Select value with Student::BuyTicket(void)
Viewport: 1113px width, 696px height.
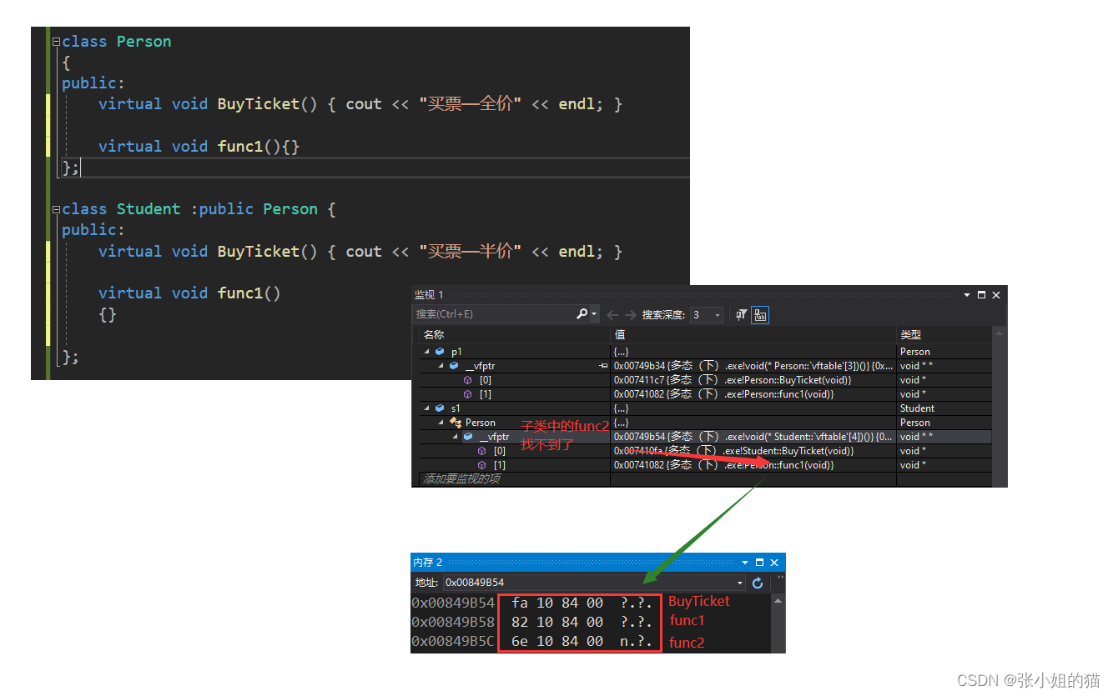click(733, 451)
